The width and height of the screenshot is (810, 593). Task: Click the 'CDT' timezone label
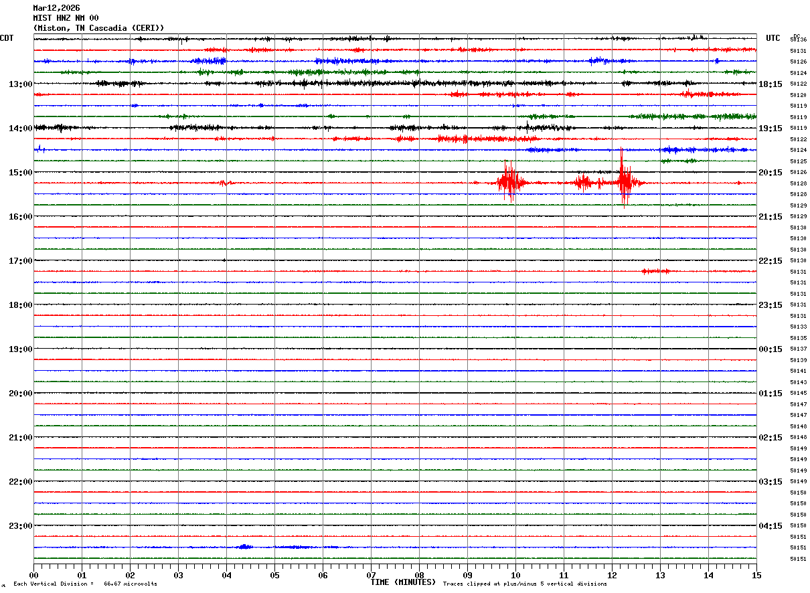pos(7,38)
